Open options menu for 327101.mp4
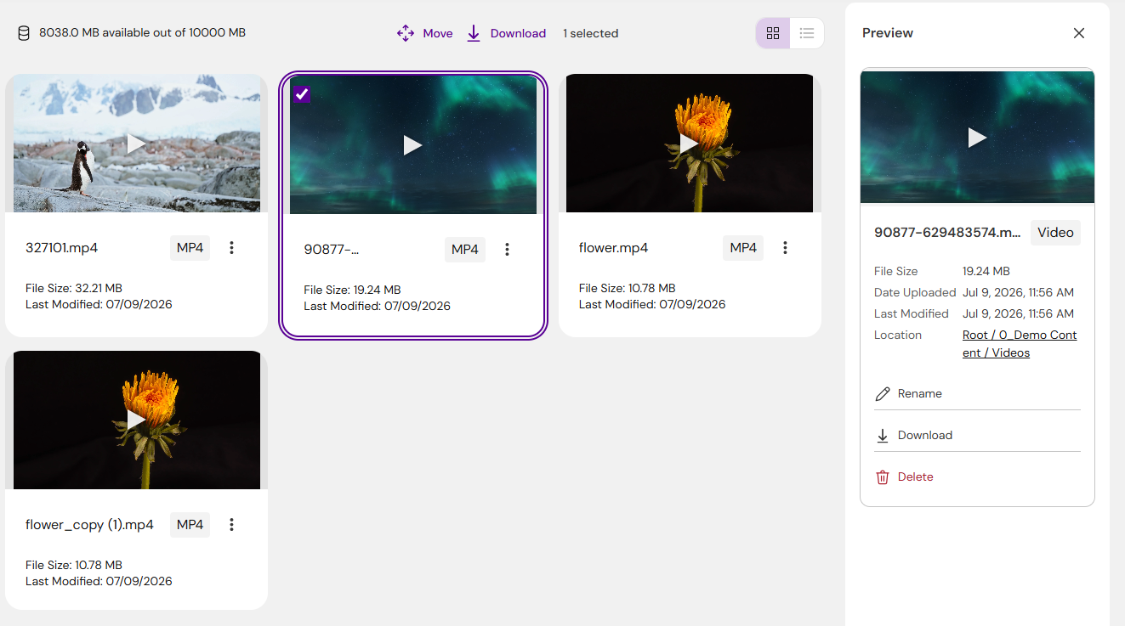 click(x=231, y=248)
